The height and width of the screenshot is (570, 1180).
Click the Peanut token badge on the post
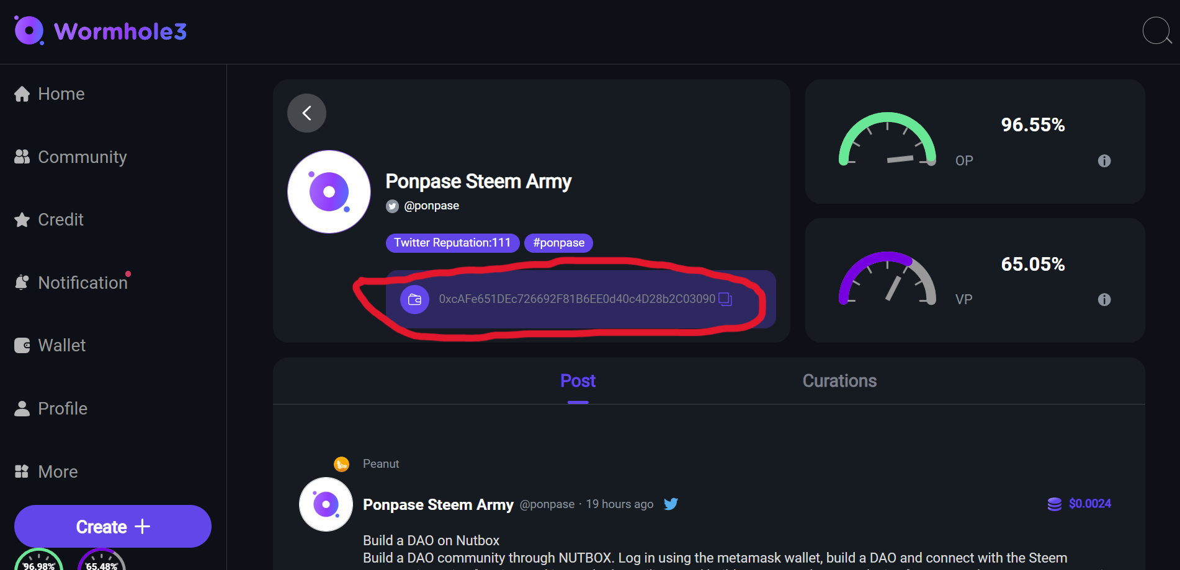click(341, 463)
